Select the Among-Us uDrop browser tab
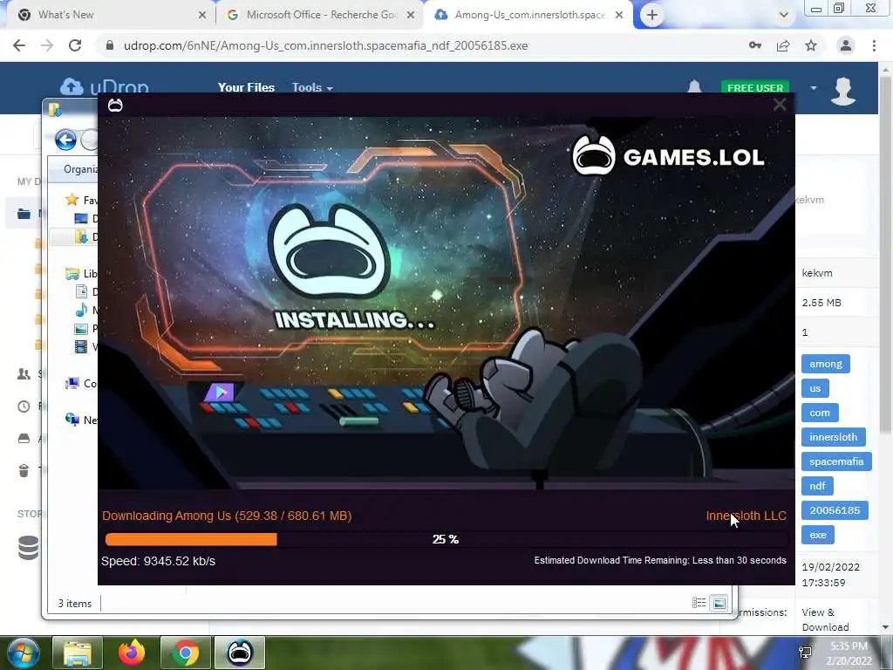The height and width of the screenshot is (670, 893). (529, 15)
